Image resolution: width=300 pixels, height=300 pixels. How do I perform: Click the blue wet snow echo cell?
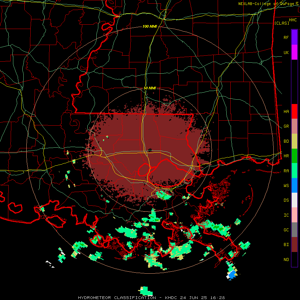[232, 275]
